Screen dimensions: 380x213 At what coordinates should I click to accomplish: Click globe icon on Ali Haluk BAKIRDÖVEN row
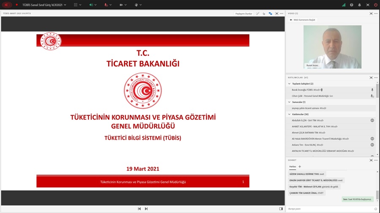click(372, 138)
